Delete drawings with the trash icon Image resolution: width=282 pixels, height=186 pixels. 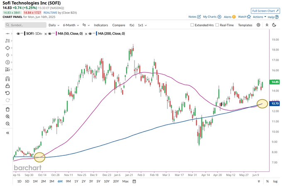point(7,109)
